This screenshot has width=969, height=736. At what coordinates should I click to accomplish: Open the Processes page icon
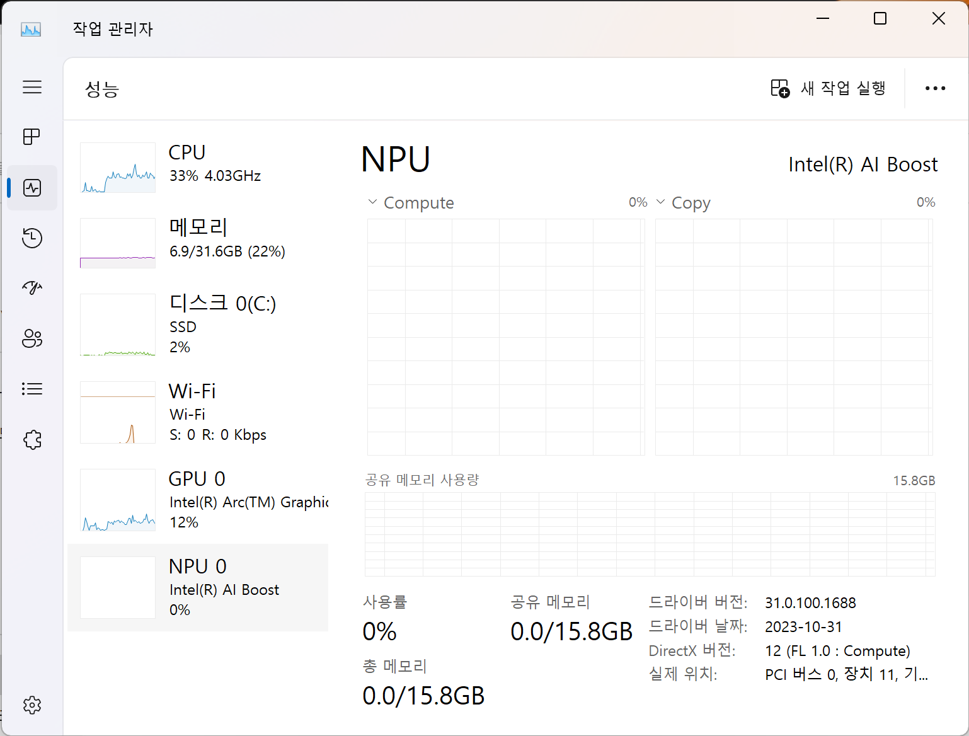coord(32,137)
